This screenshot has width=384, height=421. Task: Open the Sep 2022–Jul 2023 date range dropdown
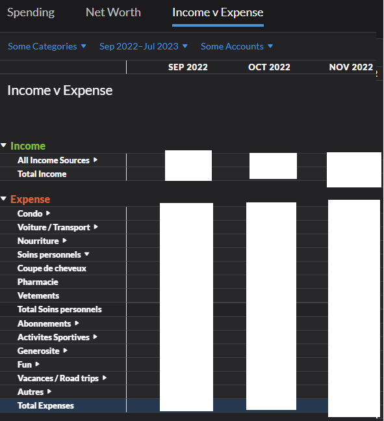[x=143, y=46]
